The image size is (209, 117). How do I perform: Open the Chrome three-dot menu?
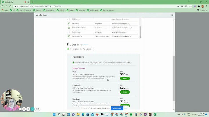[206, 6]
